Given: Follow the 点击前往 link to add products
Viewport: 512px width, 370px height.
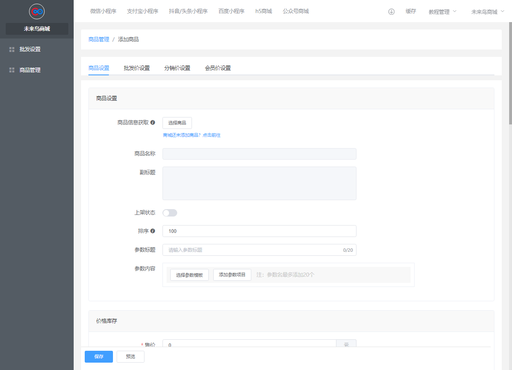Looking at the screenshot, I should [x=212, y=135].
